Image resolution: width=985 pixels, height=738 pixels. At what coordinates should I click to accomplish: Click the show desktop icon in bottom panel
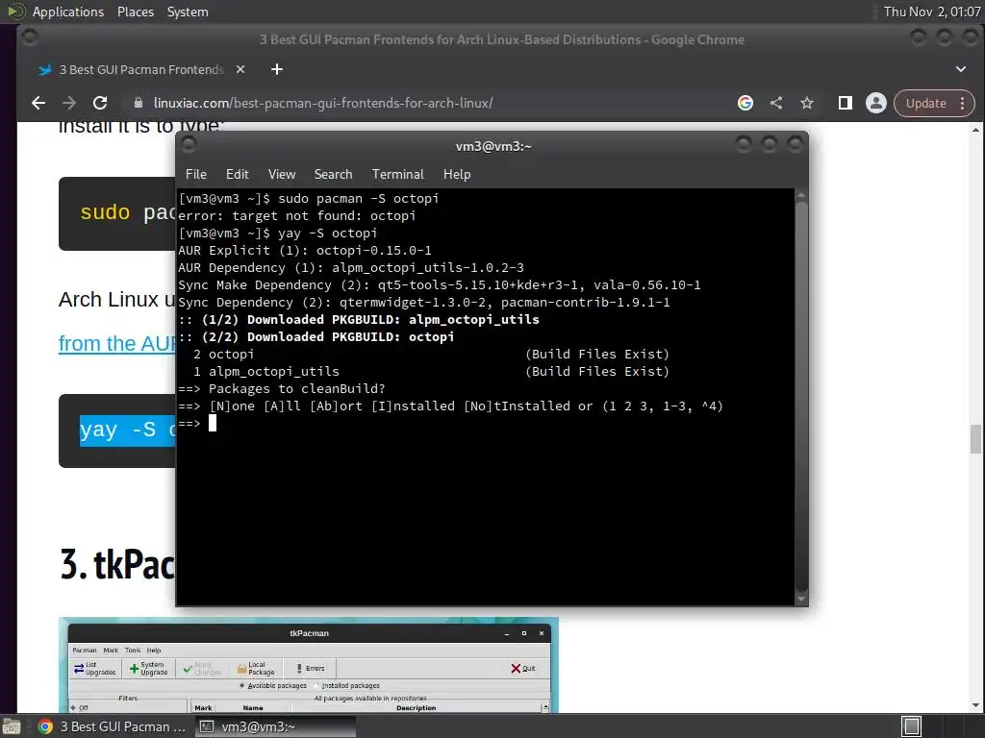point(12,726)
